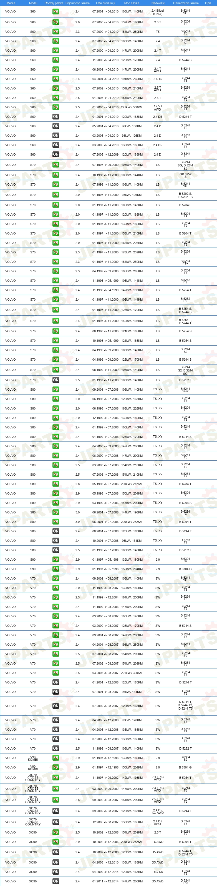Viewport: 217px width, 886px height.
Task: Select the '01.2011 -> 12.2014' production years
Action: (105, 882)
